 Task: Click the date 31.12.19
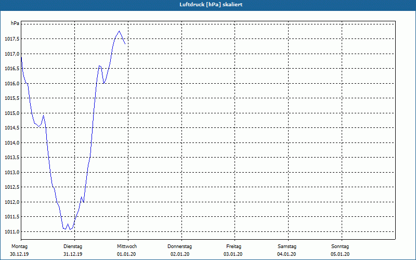(x=73, y=254)
